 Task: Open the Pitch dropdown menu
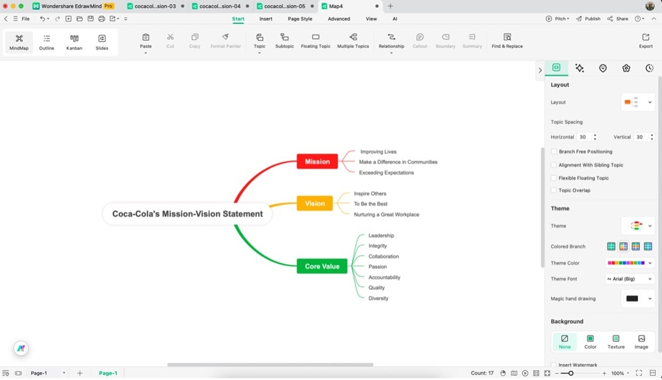(558, 18)
